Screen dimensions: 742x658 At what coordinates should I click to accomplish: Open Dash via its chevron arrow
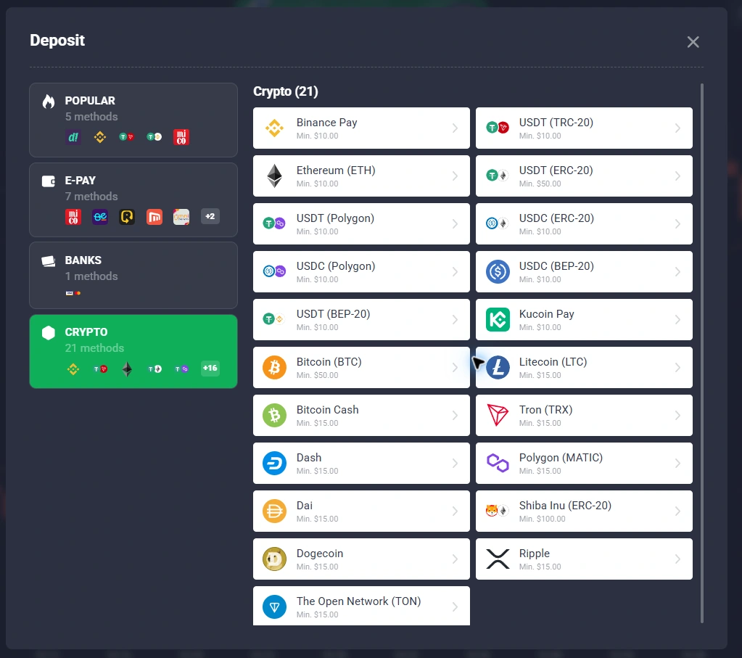click(455, 463)
